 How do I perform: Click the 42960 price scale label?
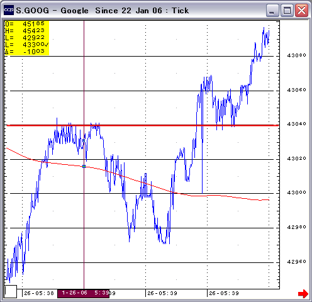point(296,262)
